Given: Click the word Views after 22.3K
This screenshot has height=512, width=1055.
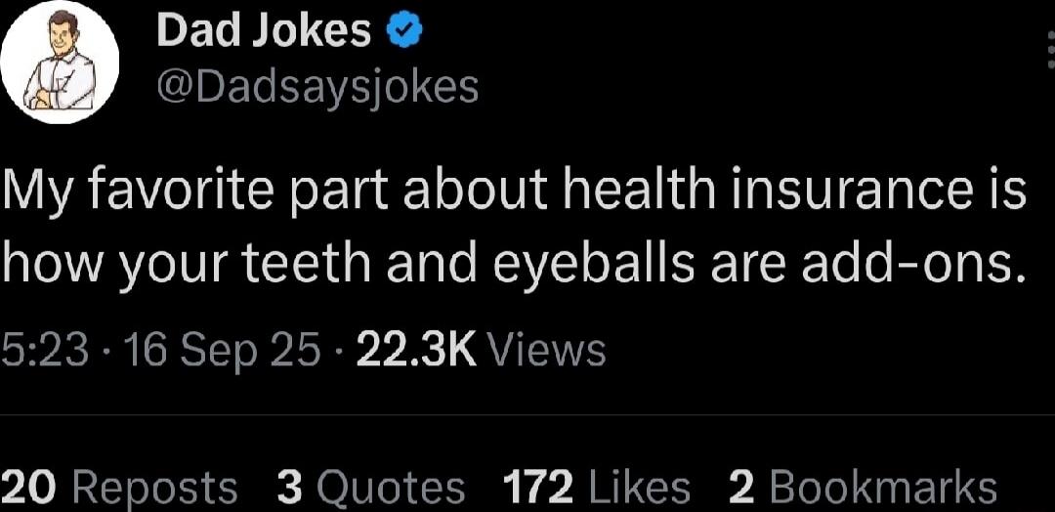Looking at the screenshot, I should [x=545, y=349].
